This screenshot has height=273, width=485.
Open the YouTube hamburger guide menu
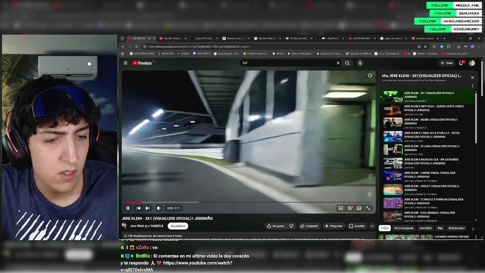(x=125, y=63)
